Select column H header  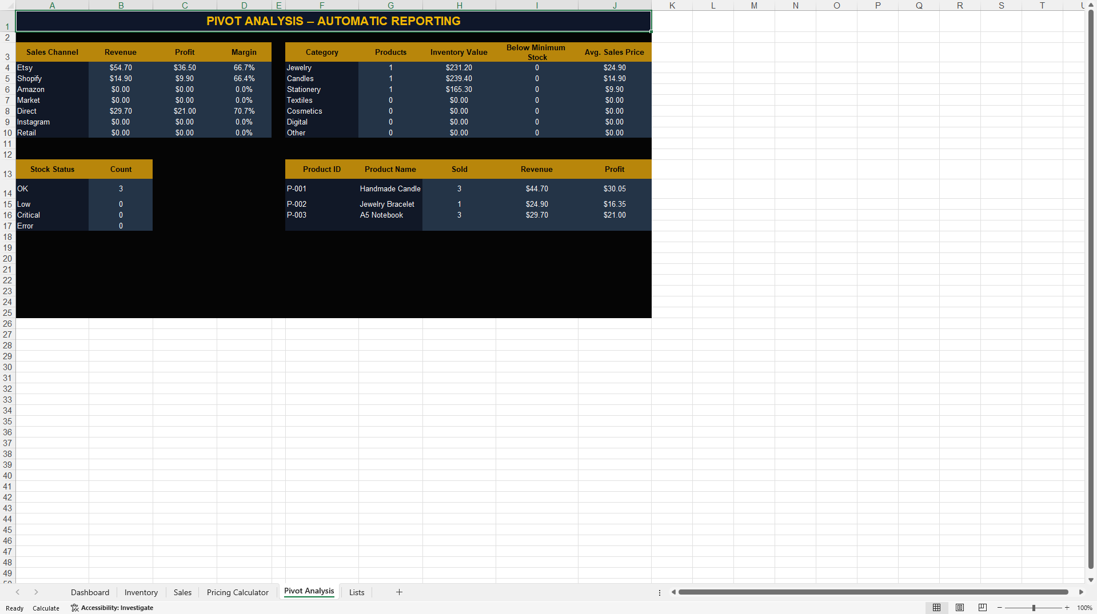click(459, 5)
